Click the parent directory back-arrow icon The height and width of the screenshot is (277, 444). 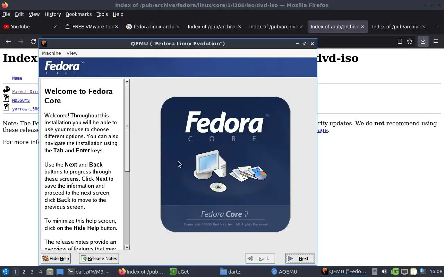6,90
